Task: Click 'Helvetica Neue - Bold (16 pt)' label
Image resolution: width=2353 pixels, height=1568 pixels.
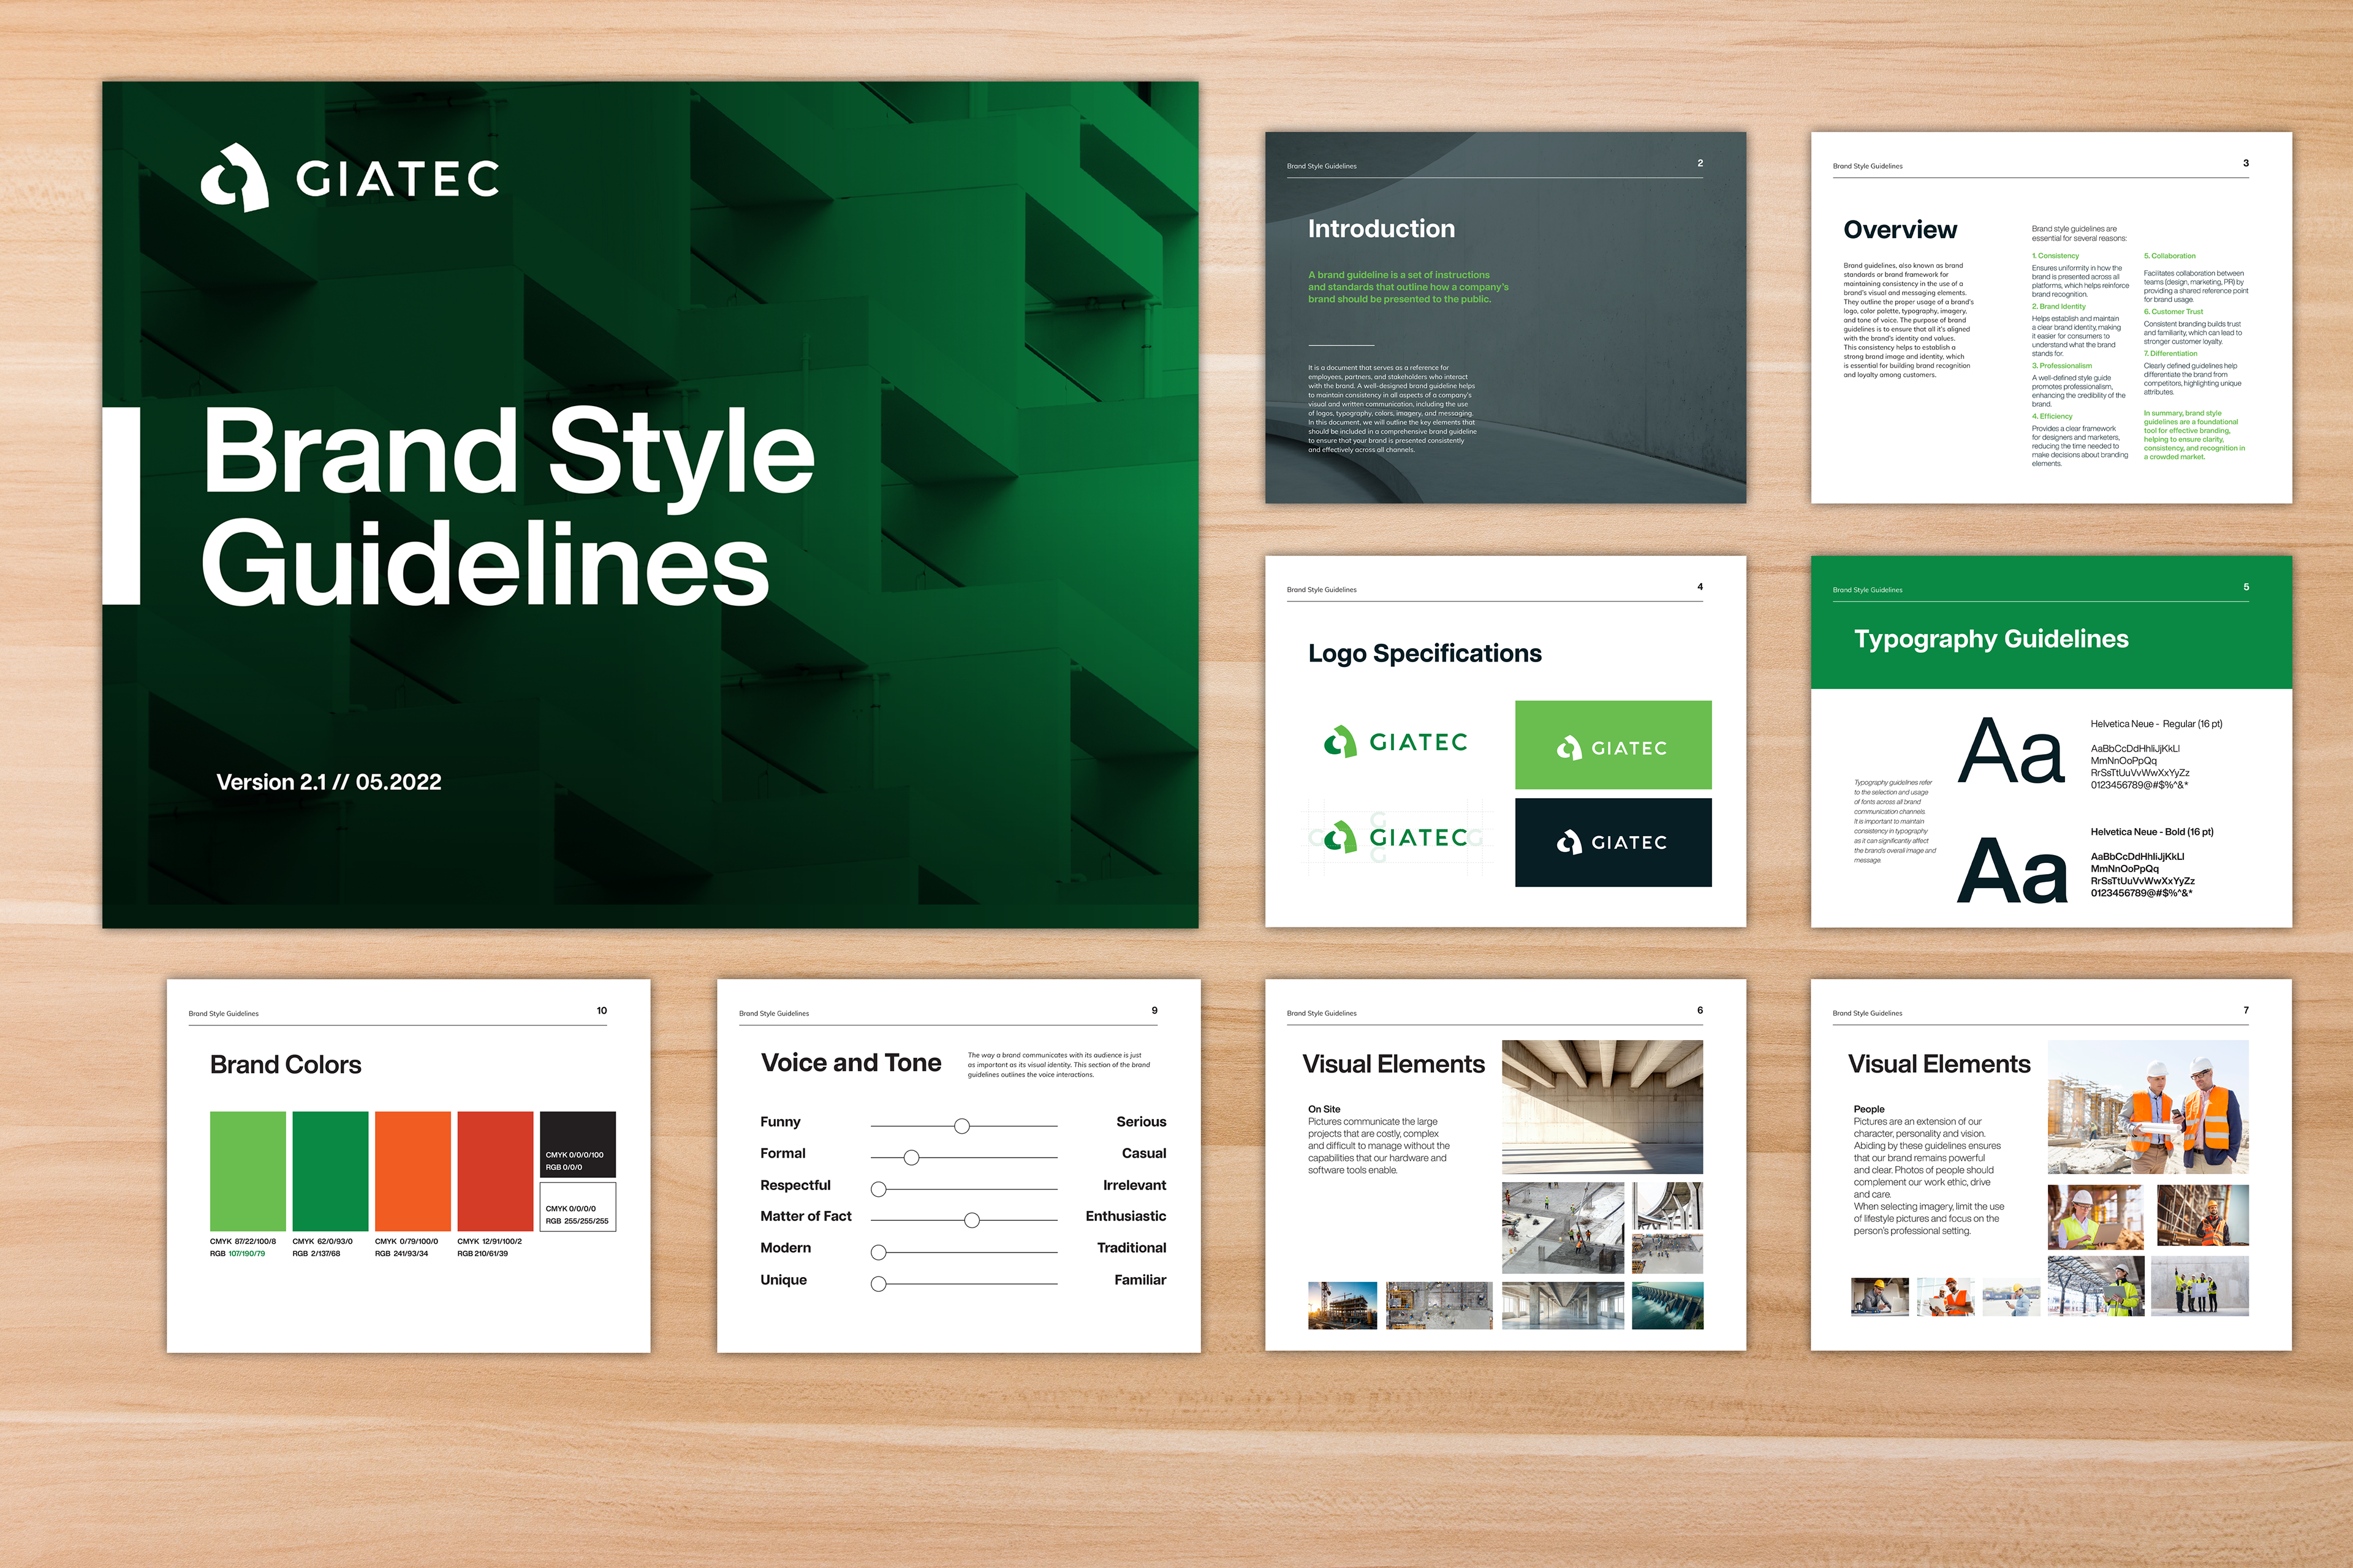Action: (x=2152, y=832)
